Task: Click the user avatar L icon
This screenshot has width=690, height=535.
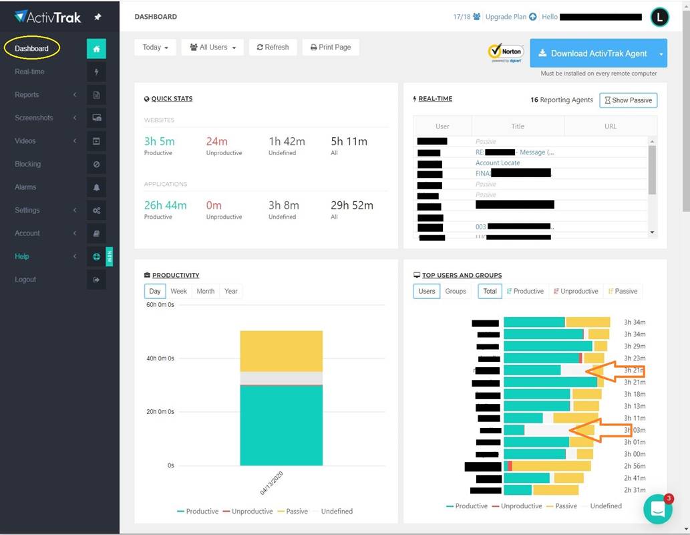Action: click(659, 17)
